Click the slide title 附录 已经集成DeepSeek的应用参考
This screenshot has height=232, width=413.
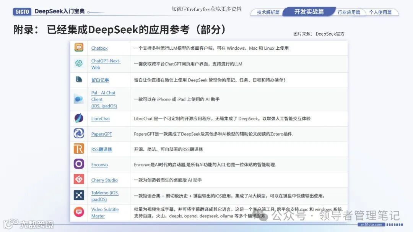pyautogui.click(x=120, y=29)
